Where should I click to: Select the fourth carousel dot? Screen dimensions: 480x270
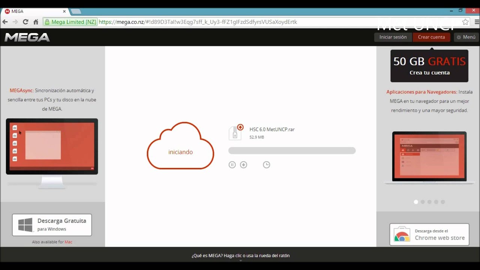click(x=436, y=202)
